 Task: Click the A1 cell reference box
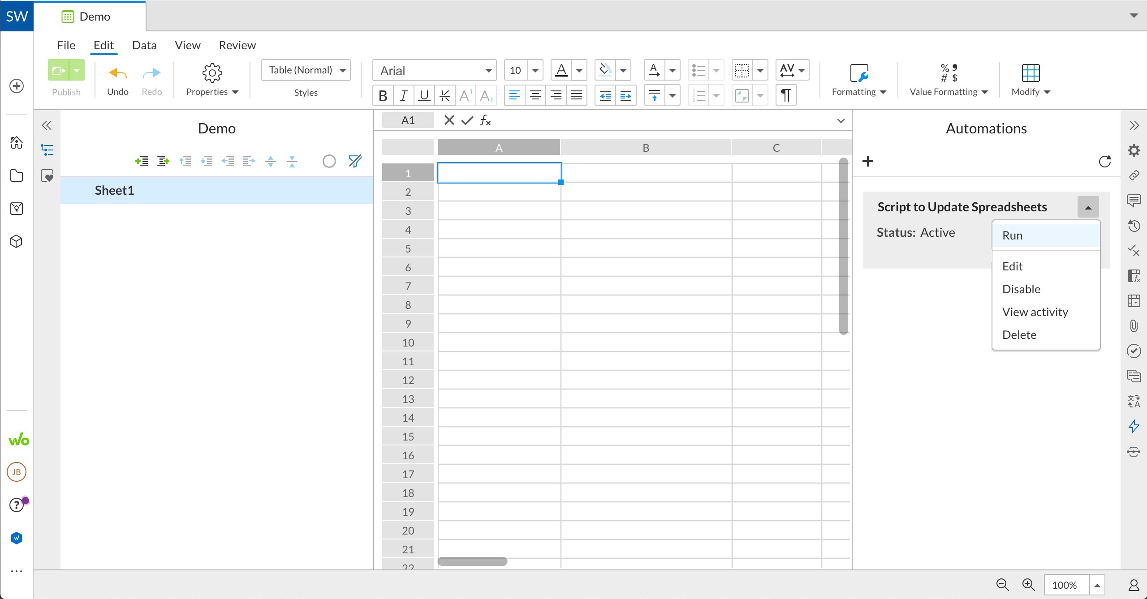pyautogui.click(x=408, y=120)
